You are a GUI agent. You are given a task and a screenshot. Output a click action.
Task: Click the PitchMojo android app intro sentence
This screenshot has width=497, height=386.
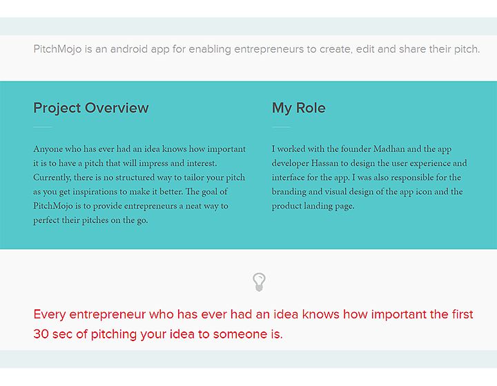[256, 50]
